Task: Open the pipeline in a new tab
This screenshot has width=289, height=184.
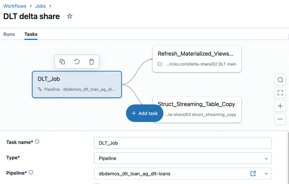Action: click(253, 174)
